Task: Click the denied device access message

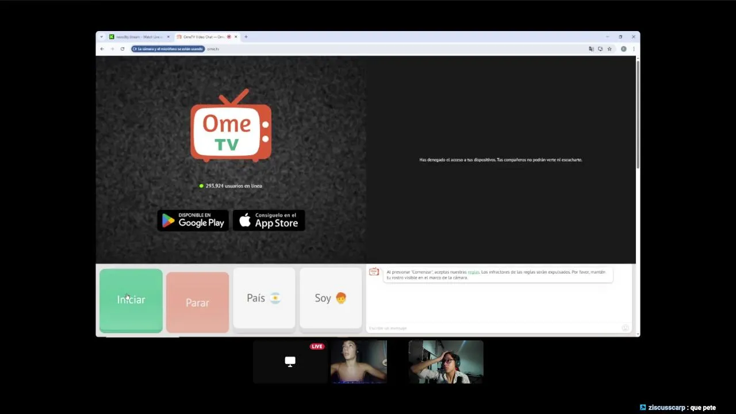Action: tap(501, 160)
